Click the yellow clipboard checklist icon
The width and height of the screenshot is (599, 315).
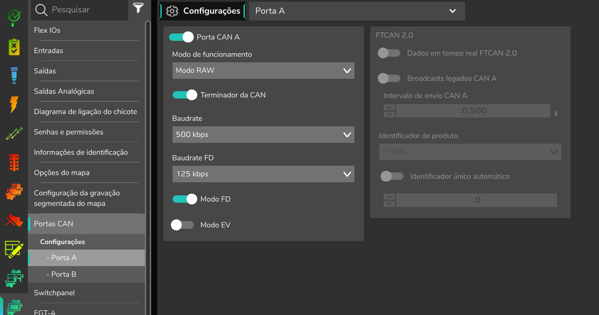coord(14,47)
